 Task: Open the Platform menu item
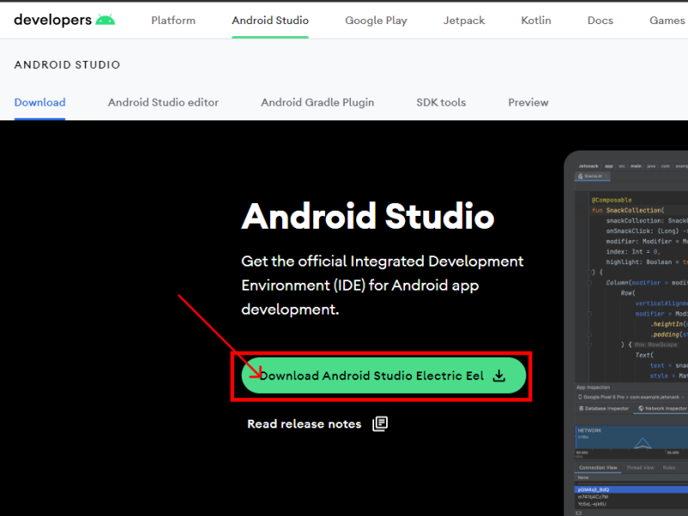pos(174,20)
